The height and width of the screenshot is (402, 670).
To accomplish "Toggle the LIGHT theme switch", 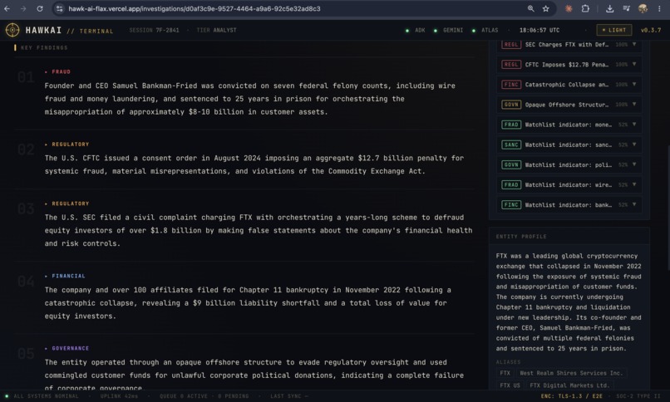I will click(614, 30).
